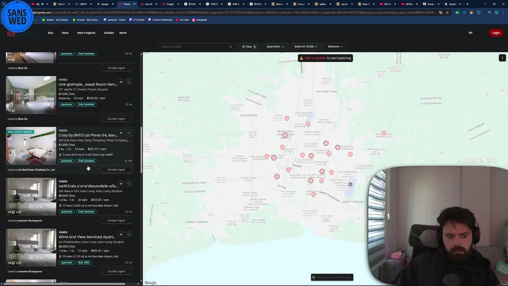Toggle eye icon on Cozy by BNTD listing
This screenshot has width=508, height=286.
(121, 133)
